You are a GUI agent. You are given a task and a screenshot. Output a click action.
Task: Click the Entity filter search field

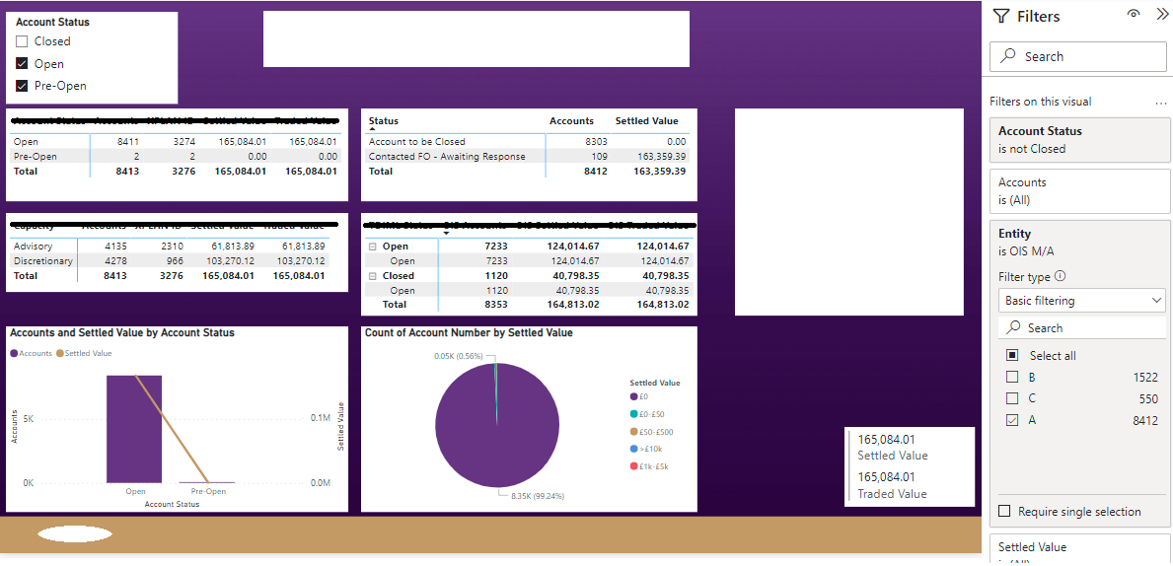point(1081,327)
